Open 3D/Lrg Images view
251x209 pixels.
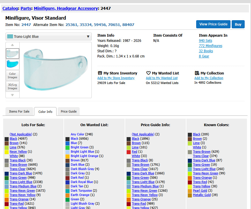pos(12,87)
